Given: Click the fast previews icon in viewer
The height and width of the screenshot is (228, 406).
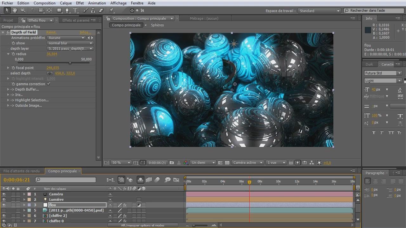Looking at the screenshot, I should (298, 163).
